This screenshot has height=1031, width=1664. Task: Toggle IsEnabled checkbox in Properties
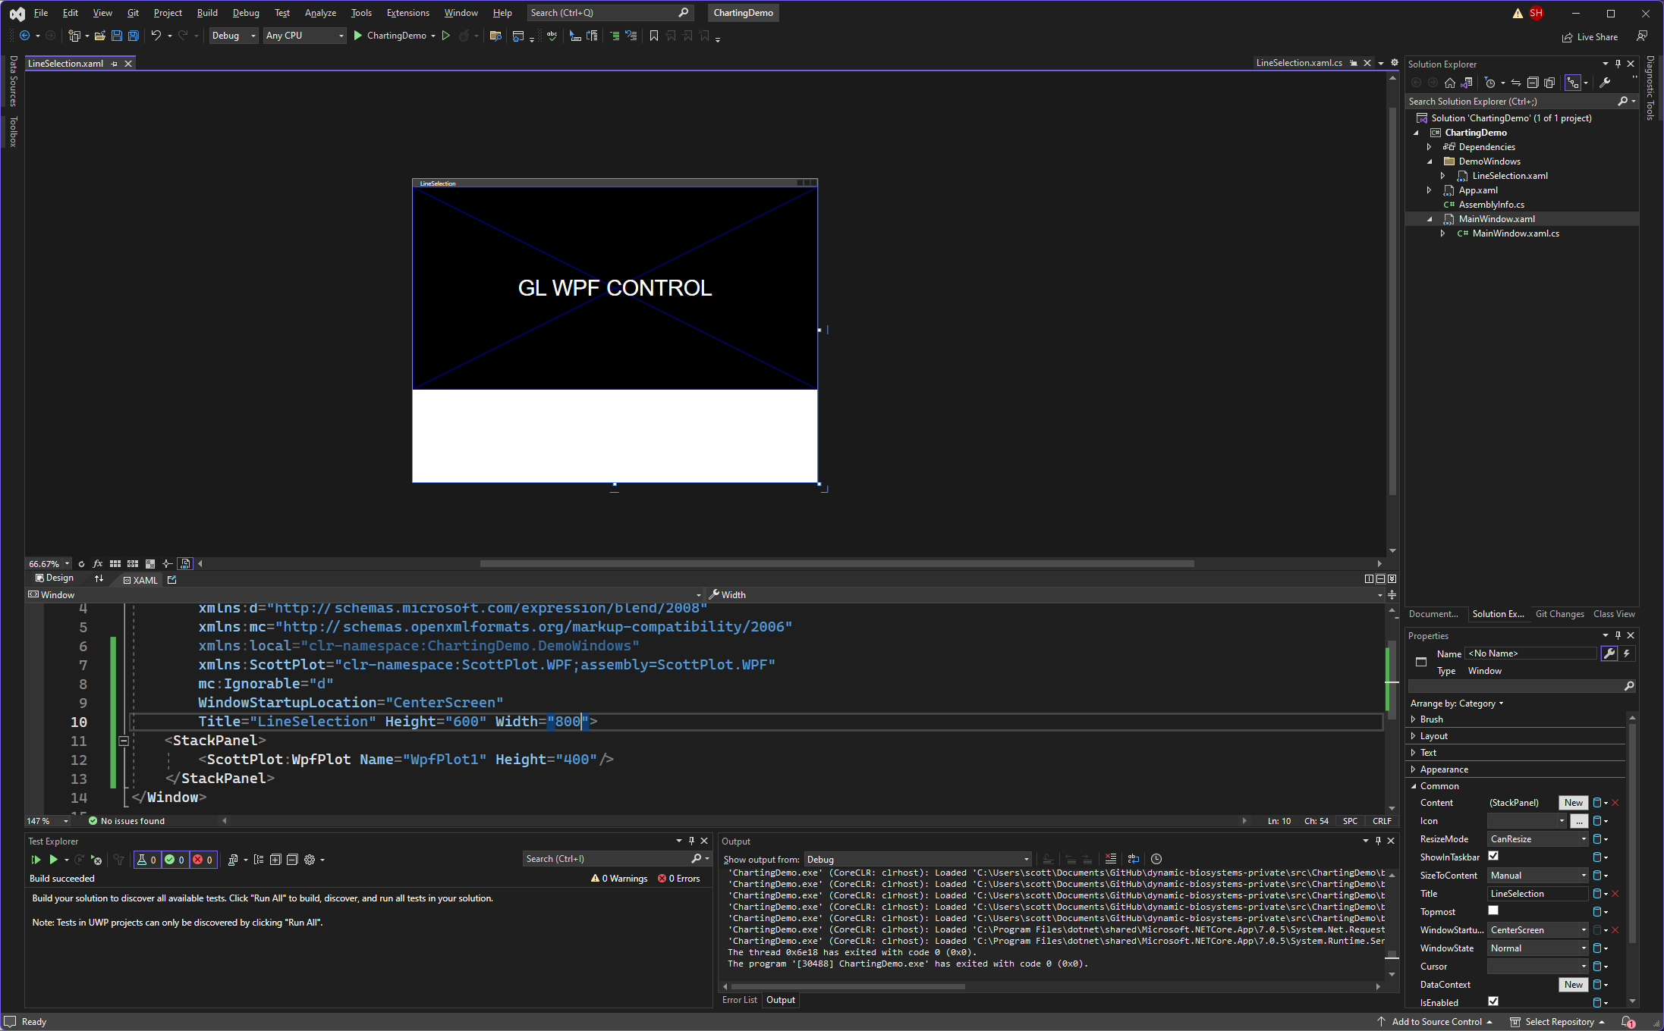click(1493, 1002)
